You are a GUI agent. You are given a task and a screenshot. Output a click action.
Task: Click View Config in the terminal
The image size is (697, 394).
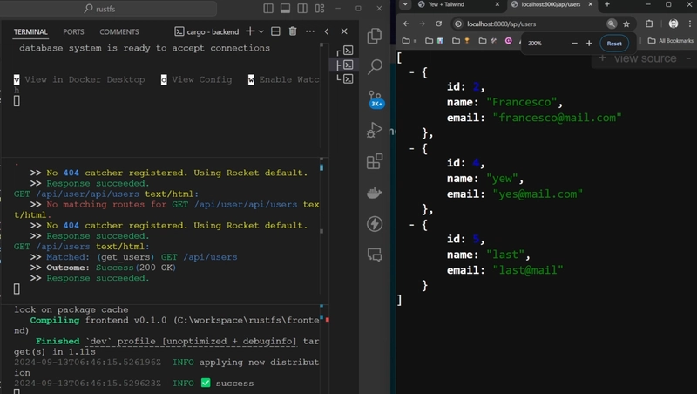(x=202, y=79)
